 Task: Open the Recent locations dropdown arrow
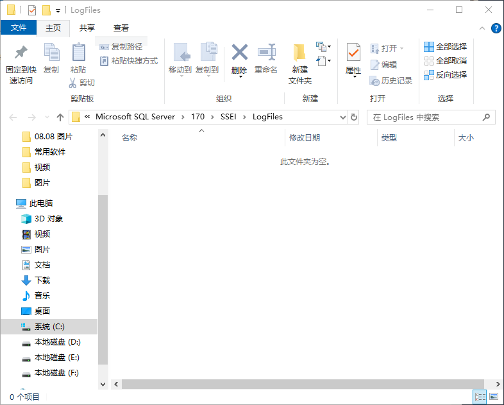coord(47,117)
